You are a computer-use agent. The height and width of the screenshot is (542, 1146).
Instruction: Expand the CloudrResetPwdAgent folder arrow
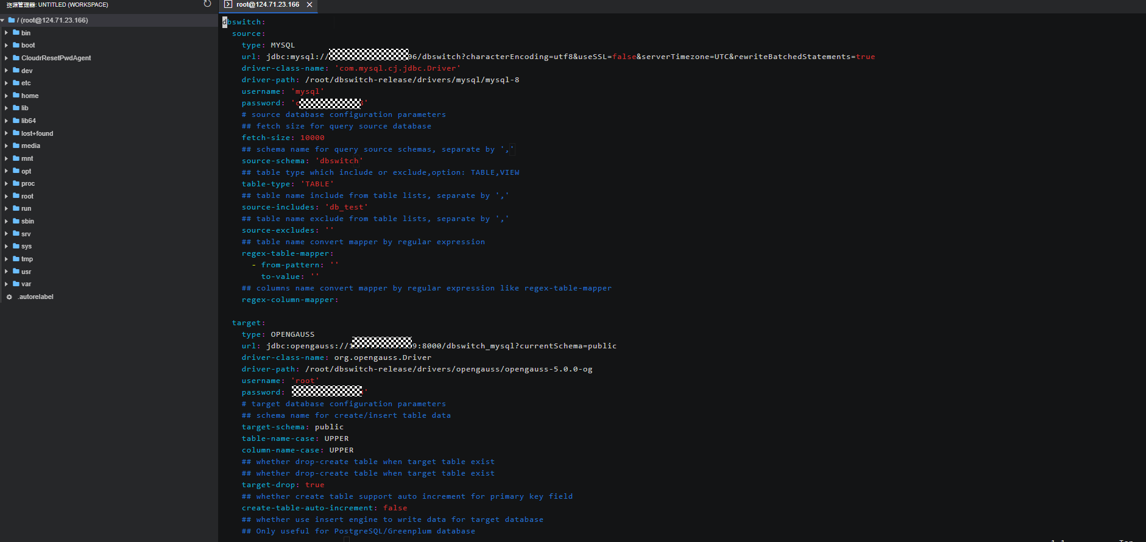tap(6, 58)
